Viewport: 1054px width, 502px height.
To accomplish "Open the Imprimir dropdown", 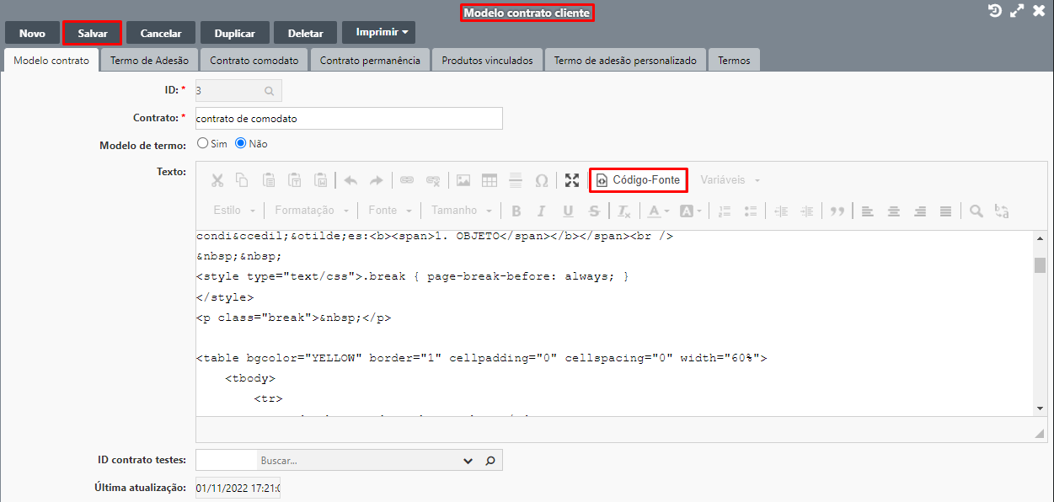I will point(378,32).
